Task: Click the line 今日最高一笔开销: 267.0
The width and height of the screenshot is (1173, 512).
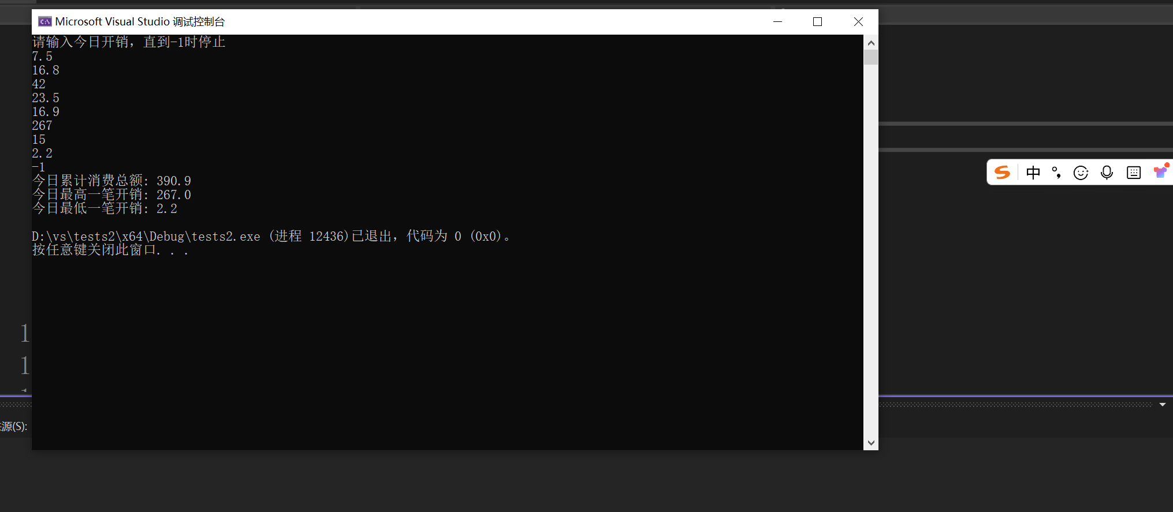Action: (x=111, y=195)
